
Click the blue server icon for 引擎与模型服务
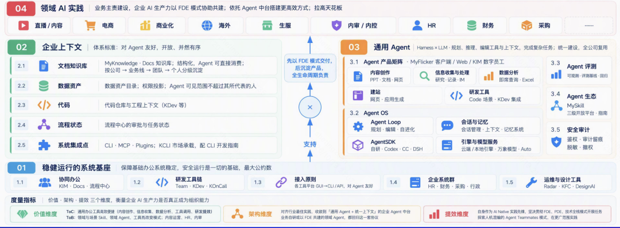pyautogui.click(x=447, y=145)
